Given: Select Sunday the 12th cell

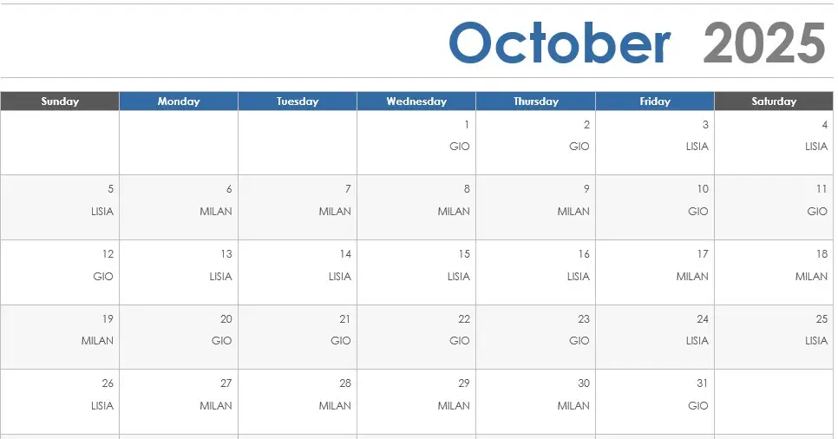Looking at the screenshot, I should 60,272.
